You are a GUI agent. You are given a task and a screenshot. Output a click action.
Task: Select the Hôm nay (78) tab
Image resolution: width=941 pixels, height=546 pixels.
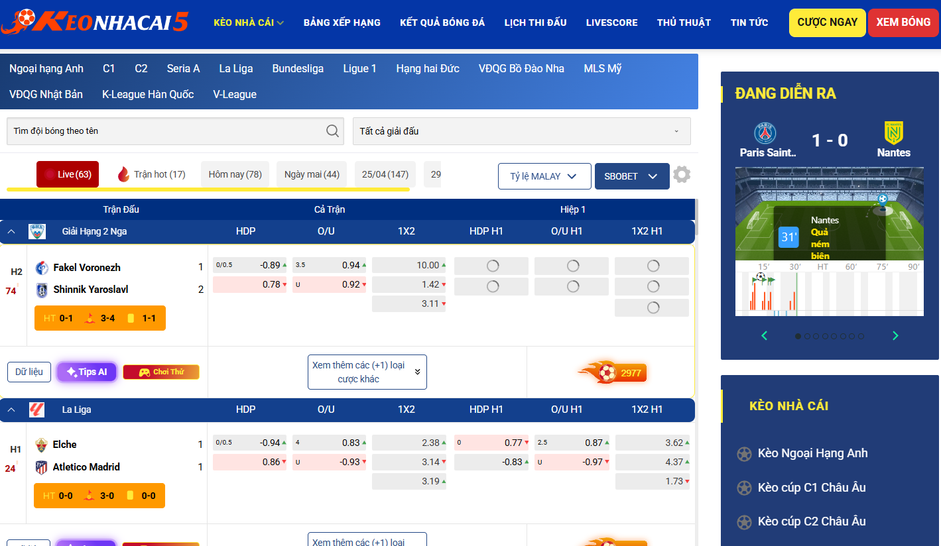[235, 174]
